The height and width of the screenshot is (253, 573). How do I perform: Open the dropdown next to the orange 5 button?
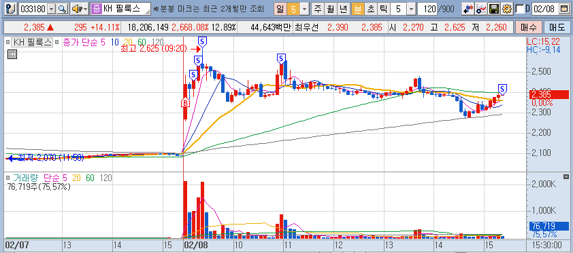click(304, 9)
